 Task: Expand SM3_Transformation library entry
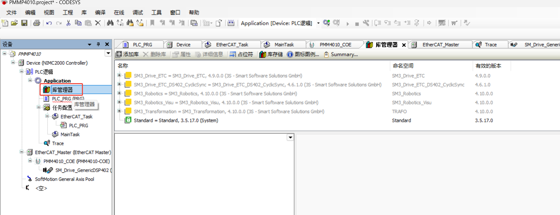pos(119,111)
